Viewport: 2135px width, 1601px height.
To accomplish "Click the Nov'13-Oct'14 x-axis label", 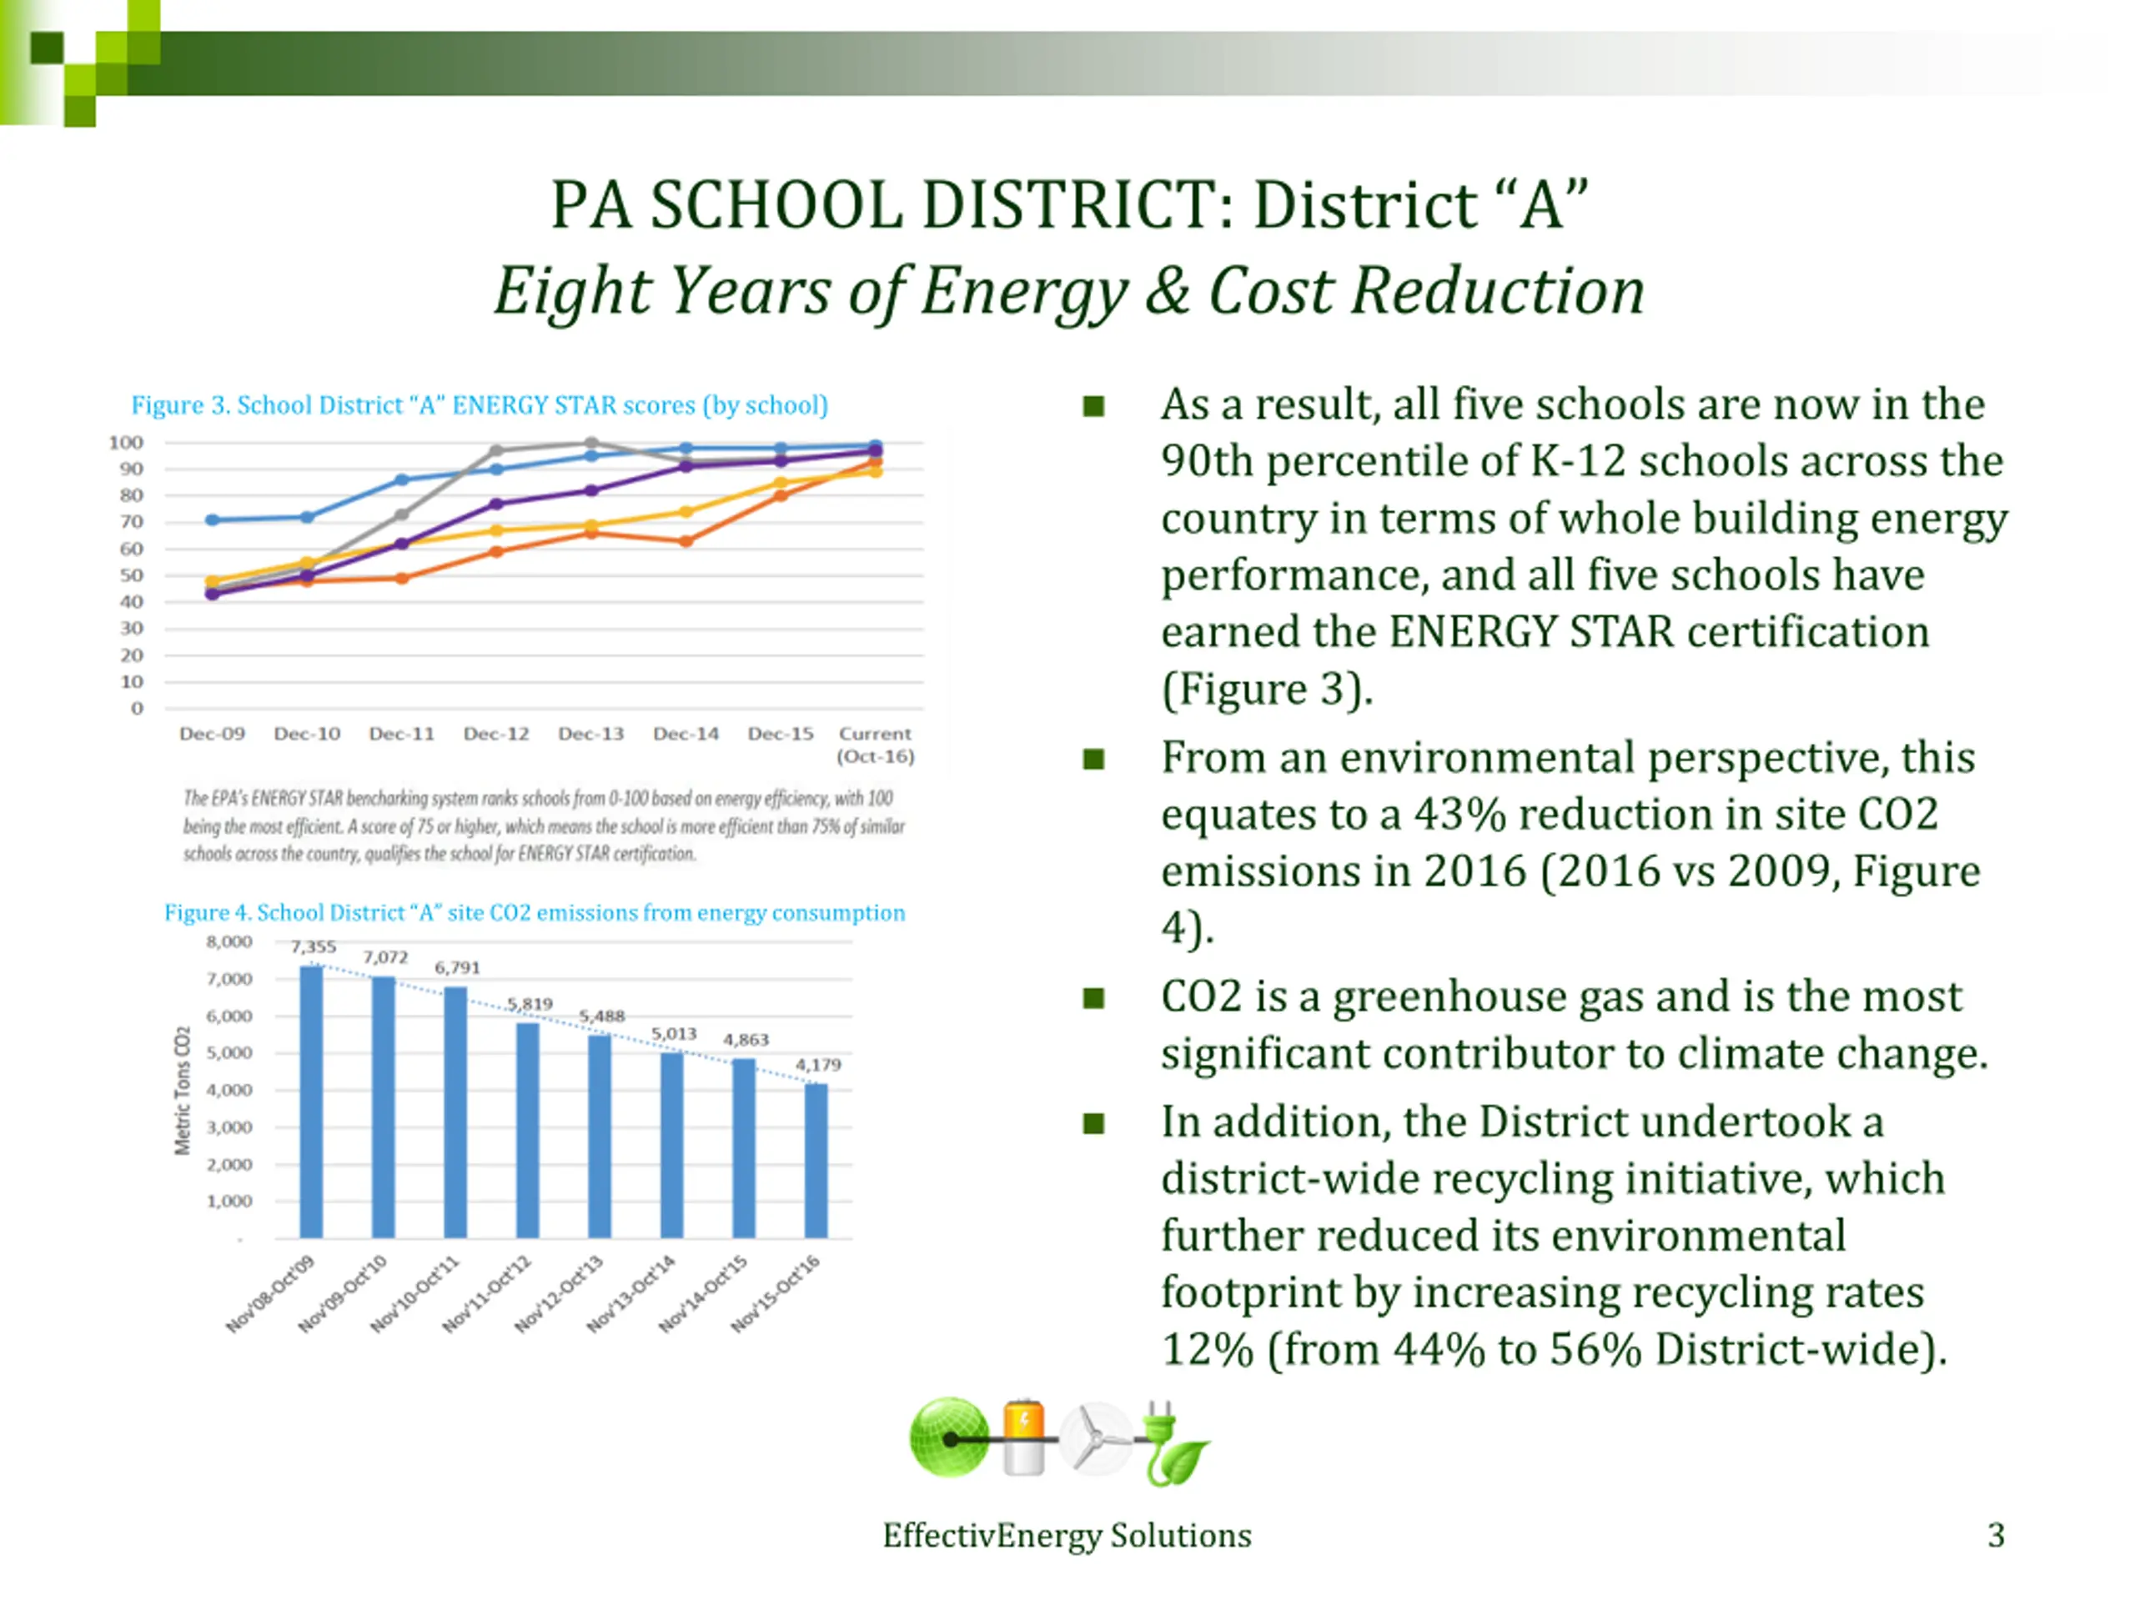I will click(631, 1294).
